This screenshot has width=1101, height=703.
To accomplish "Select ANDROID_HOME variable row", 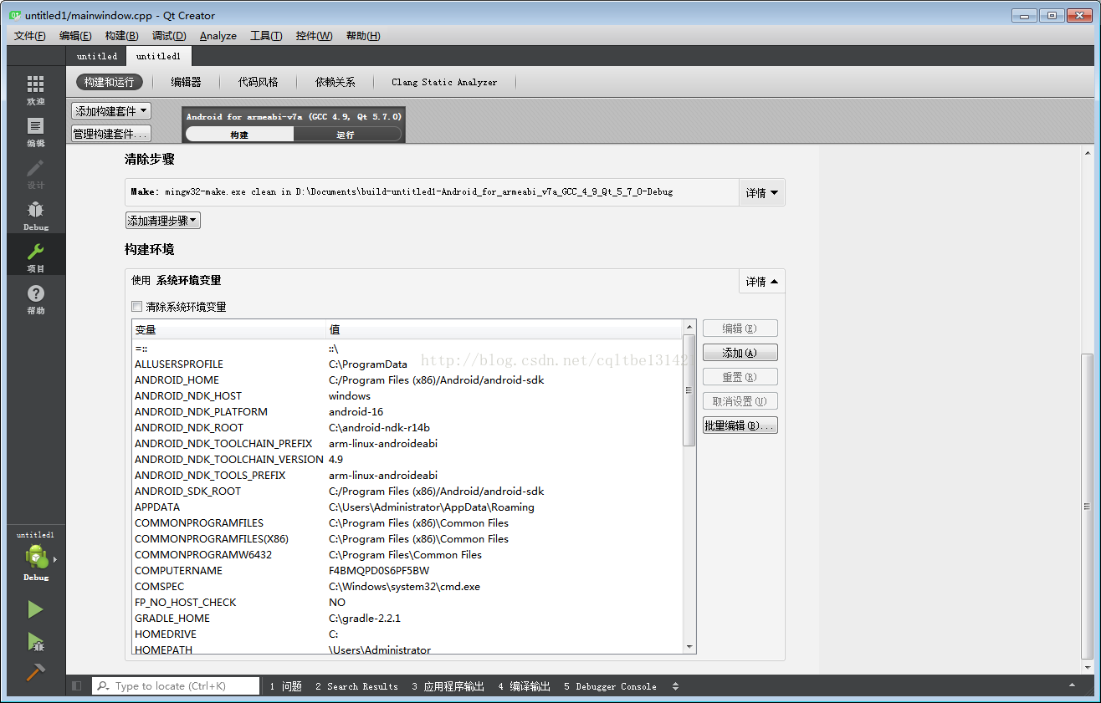I will coord(407,380).
